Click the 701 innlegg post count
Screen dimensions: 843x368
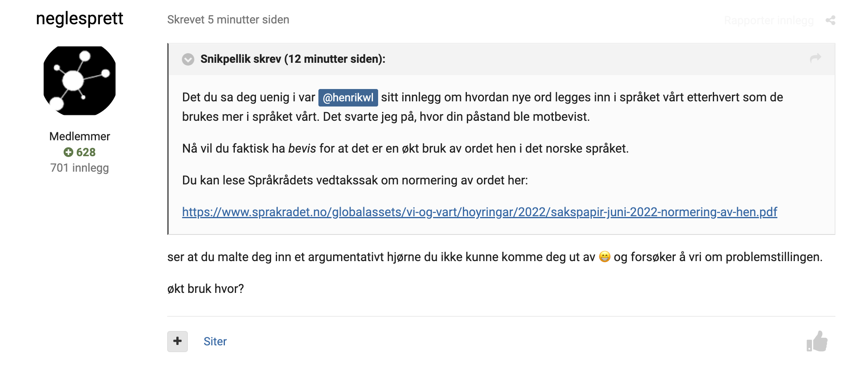point(80,168)
